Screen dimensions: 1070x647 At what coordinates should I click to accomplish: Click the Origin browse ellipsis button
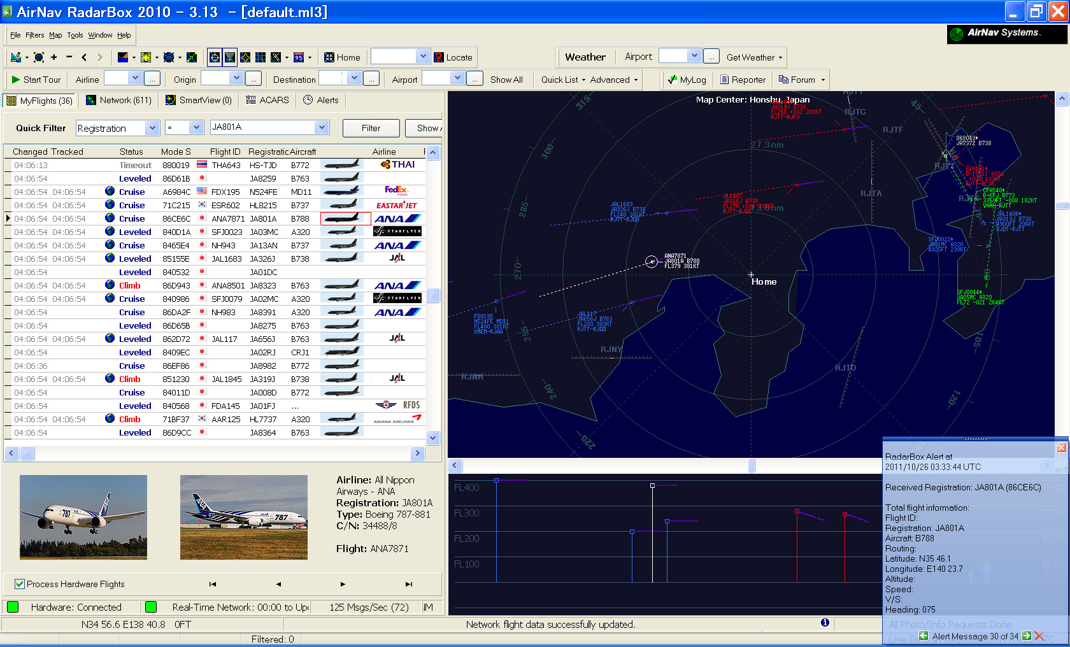[253, 78]
